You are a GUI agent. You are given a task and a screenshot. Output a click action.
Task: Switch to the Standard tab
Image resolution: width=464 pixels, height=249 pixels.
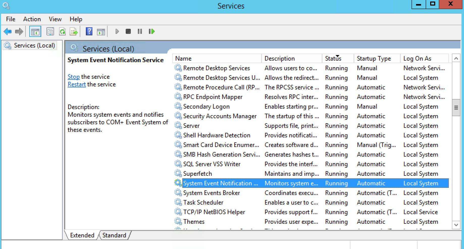click(114, 235)
